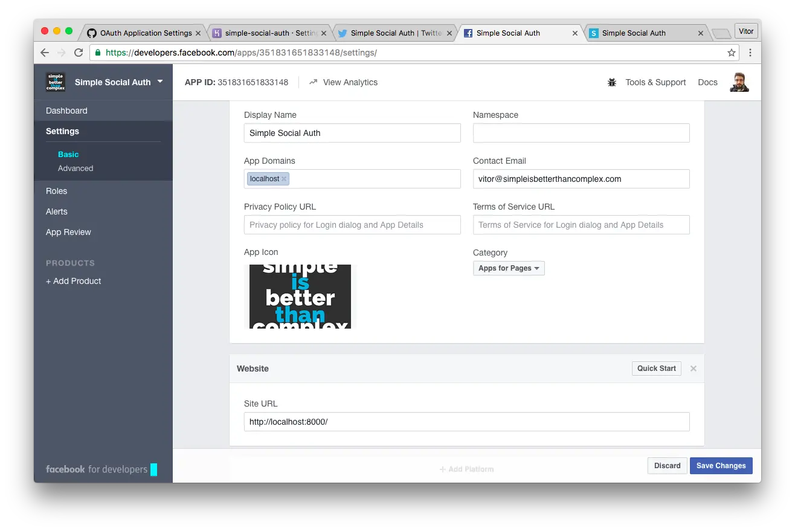
Task: Open Tools & Support menu
Action: pos(655,82)
